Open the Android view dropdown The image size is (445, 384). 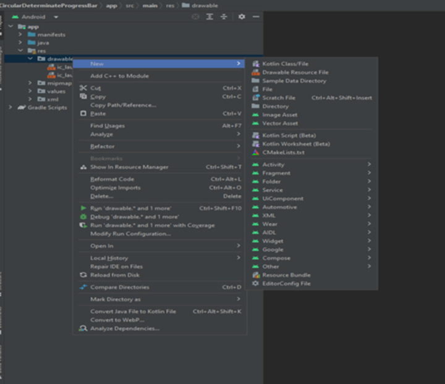coord(56,17)
